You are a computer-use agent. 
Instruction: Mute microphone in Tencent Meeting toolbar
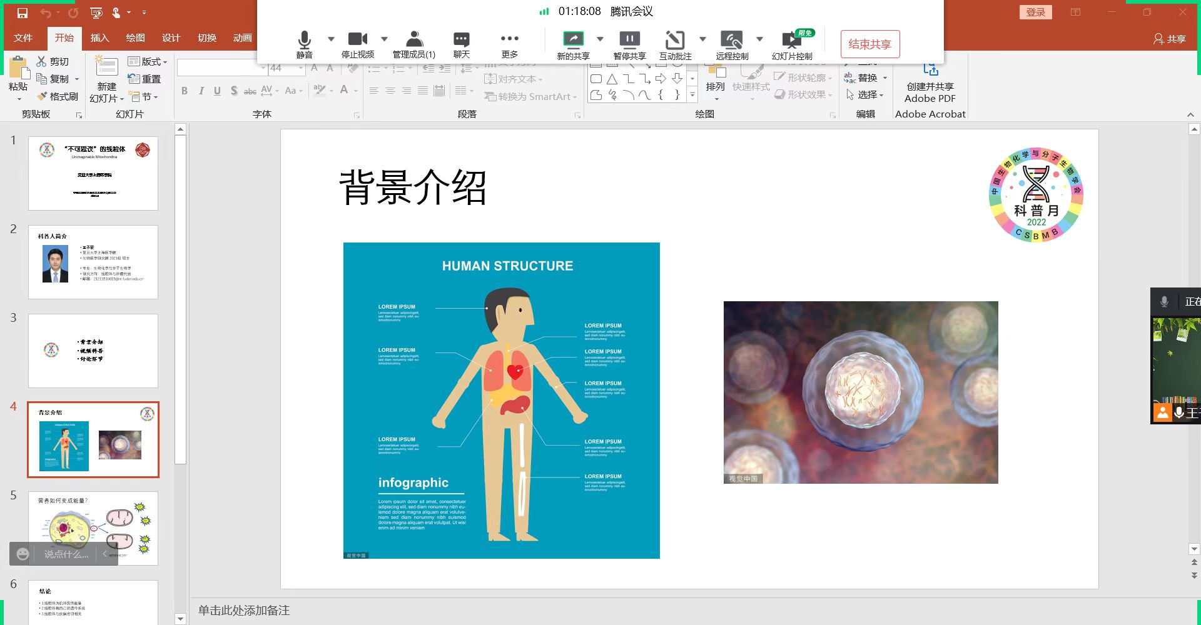point(305,44)
